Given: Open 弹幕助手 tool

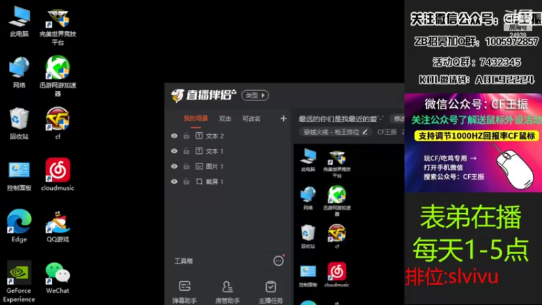Looking at the screenshot, I should (184, 292).
